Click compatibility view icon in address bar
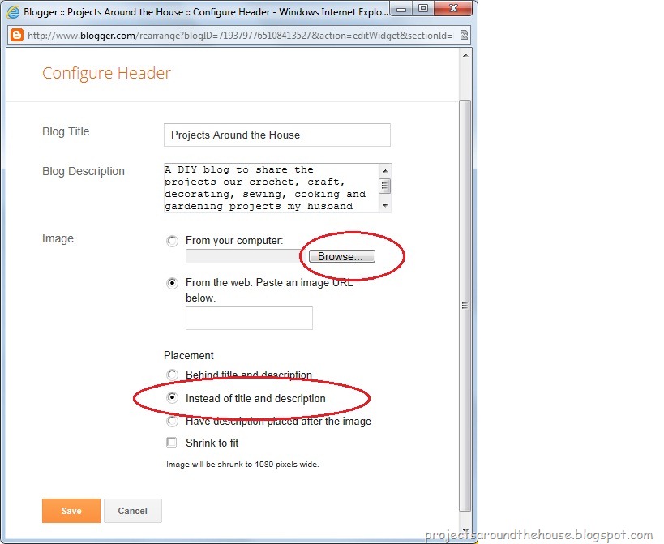 coord(464,35)
